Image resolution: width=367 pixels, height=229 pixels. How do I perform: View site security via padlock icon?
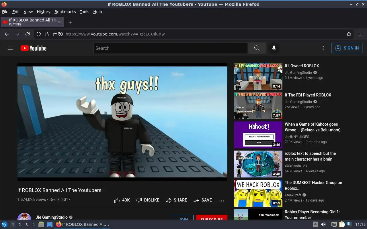pyautogui.click(x=46, y=34)
